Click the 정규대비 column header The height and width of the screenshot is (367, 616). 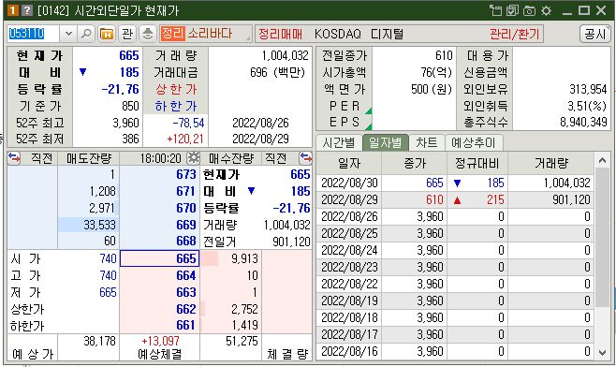477,163
